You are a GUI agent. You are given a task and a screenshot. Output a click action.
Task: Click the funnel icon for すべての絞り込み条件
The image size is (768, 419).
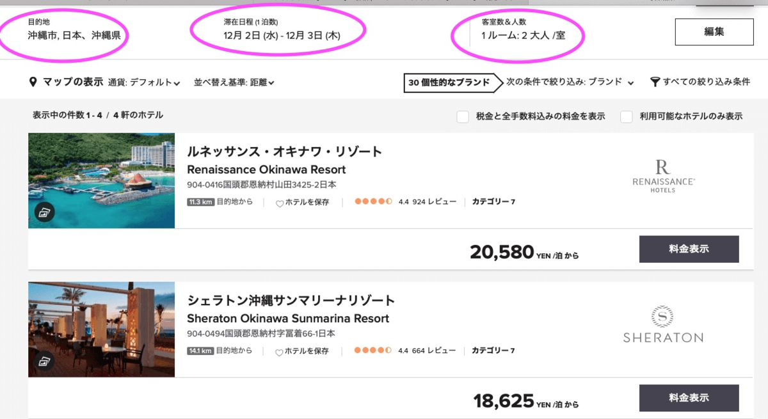click(655, 82)
